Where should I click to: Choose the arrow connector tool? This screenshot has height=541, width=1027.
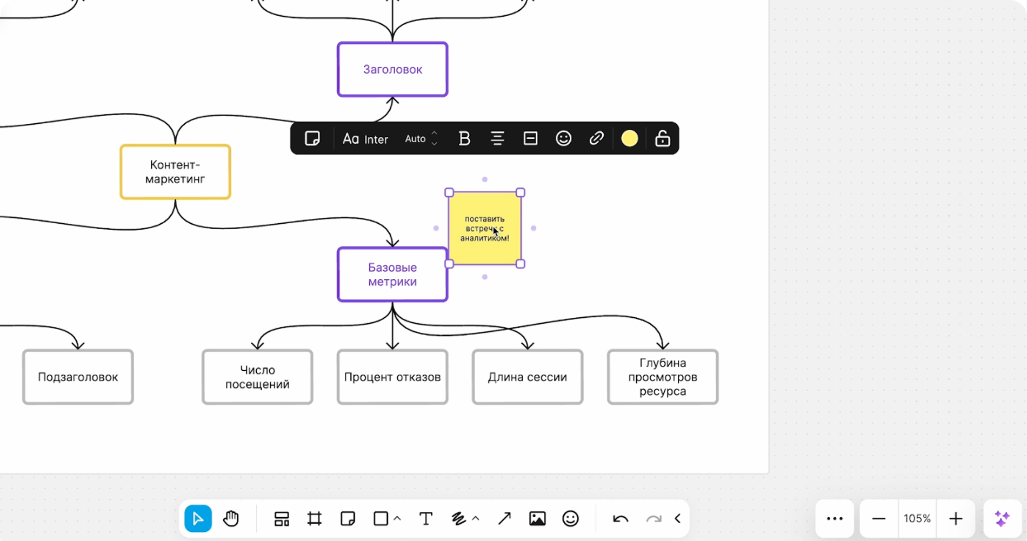click(x=504, y=519)
